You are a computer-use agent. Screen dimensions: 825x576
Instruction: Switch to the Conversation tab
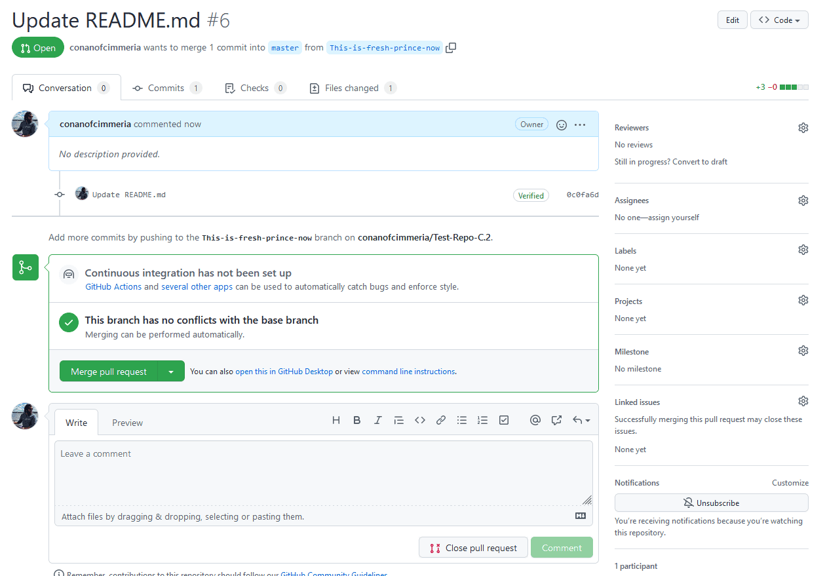[x=66, y=88]
